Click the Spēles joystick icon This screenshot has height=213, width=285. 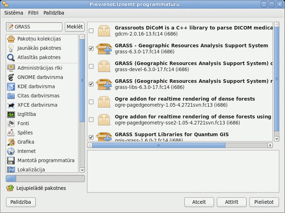click(x=11, y=133)
